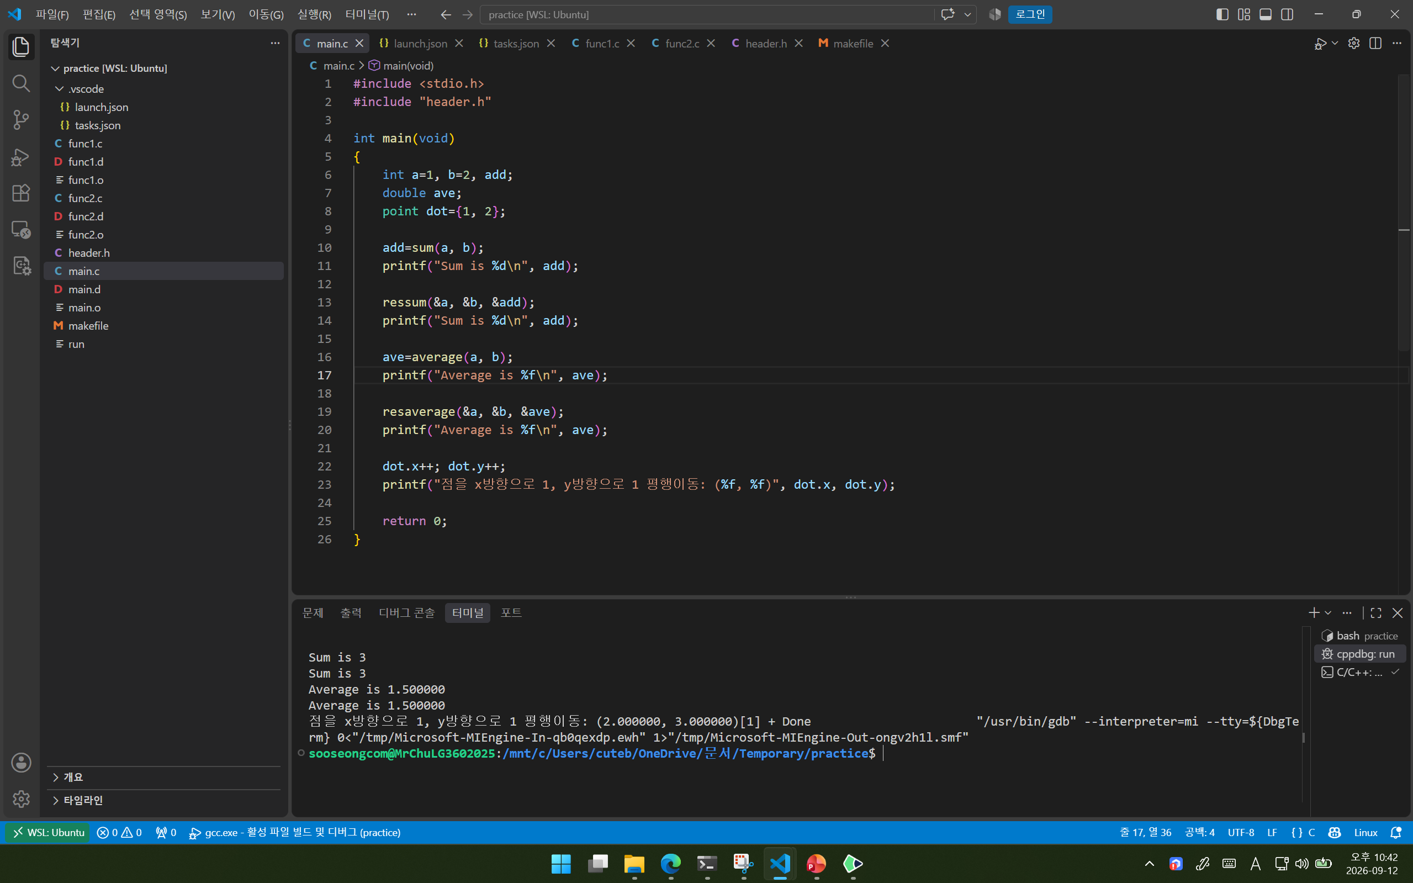
Task: Open the Extensions view
Action: (21, 193)
